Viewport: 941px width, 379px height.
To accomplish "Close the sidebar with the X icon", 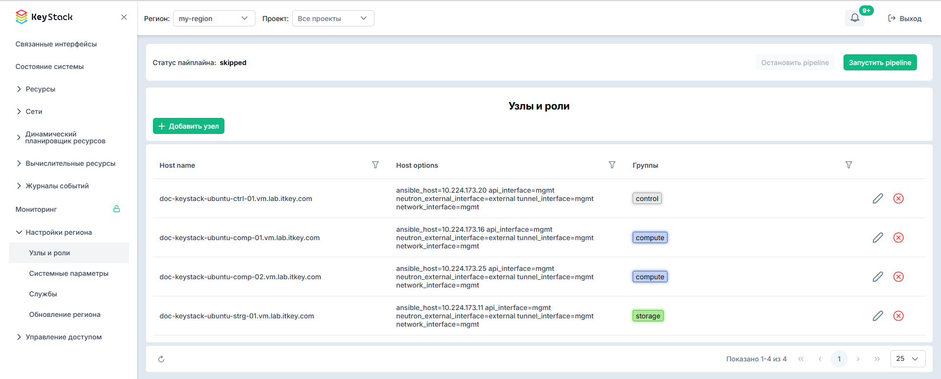I will click(x=124, y=17).
